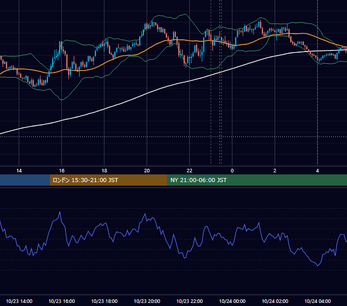Click the hour label 0 on time axis

tap(232, 170)
